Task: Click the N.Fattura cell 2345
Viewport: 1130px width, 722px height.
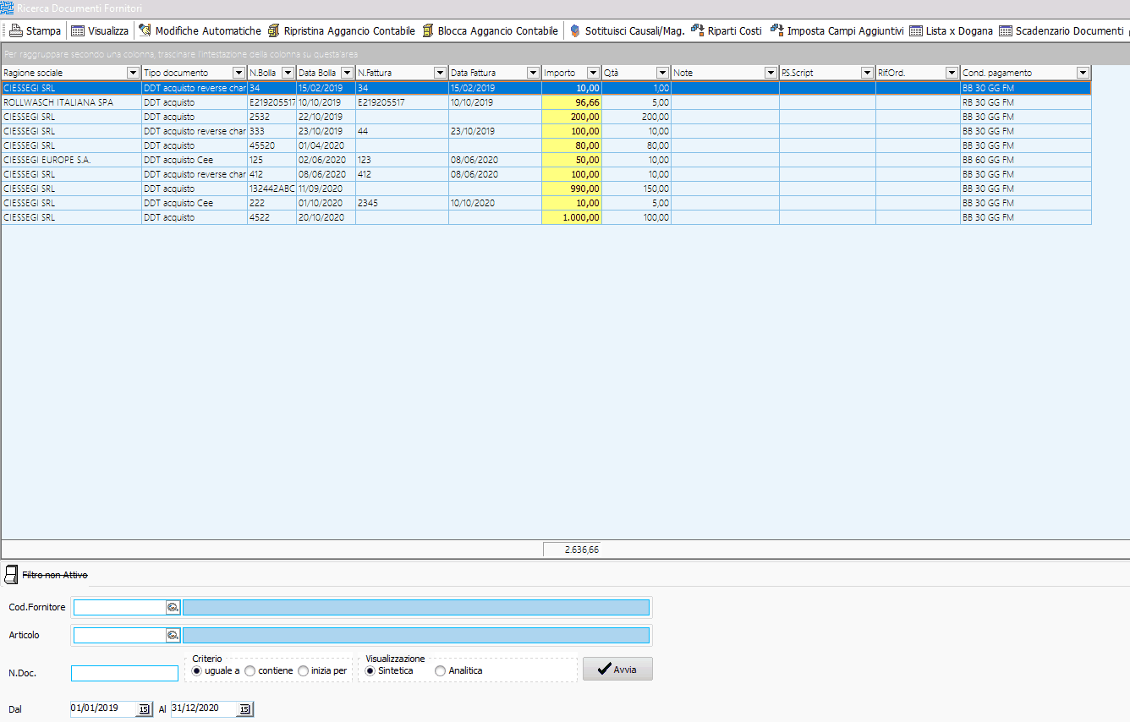Action: tap(402, 203)
